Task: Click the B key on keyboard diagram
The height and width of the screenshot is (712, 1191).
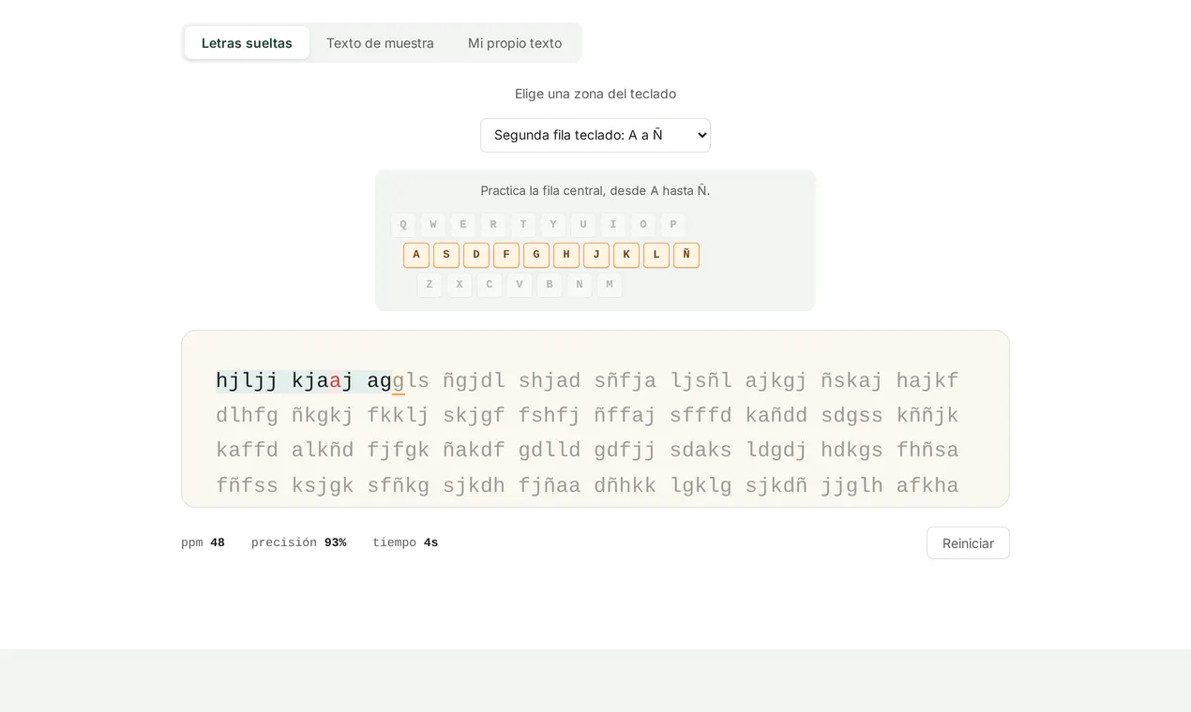Action: [550, 285]
